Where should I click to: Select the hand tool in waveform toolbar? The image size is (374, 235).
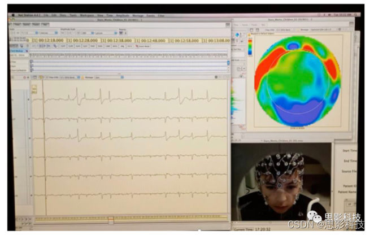tap(41, 77)
